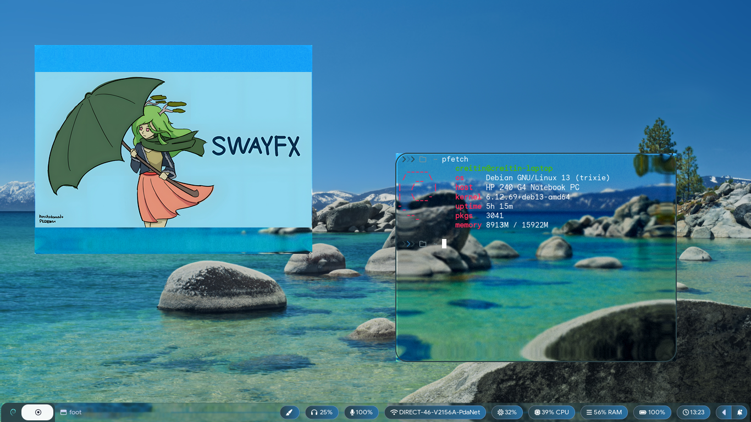Open the Wi-Fi DIRECT-46-V2156A-PdaNet network module

click(x=435, y=412)
